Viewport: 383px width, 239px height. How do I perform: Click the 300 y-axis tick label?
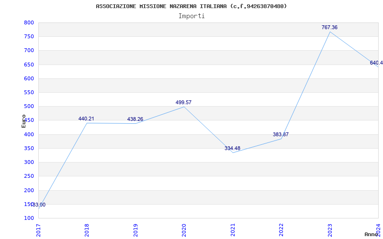point(29,162)
